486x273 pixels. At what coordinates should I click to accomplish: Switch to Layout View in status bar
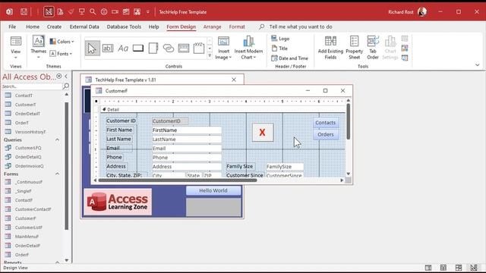[459, 268]
